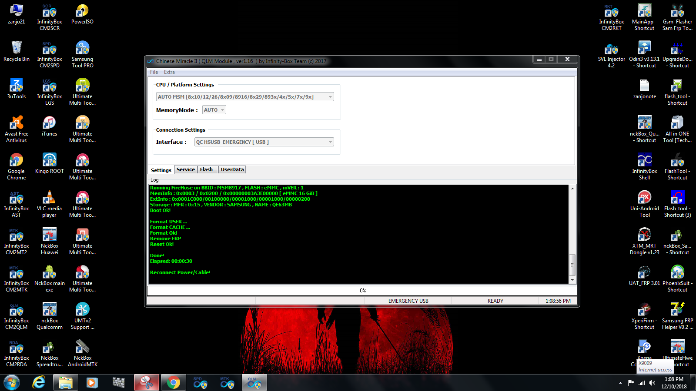696x391 pixels.
Task: Select the InfinityBox AST desktop icon
Action: 17,204
